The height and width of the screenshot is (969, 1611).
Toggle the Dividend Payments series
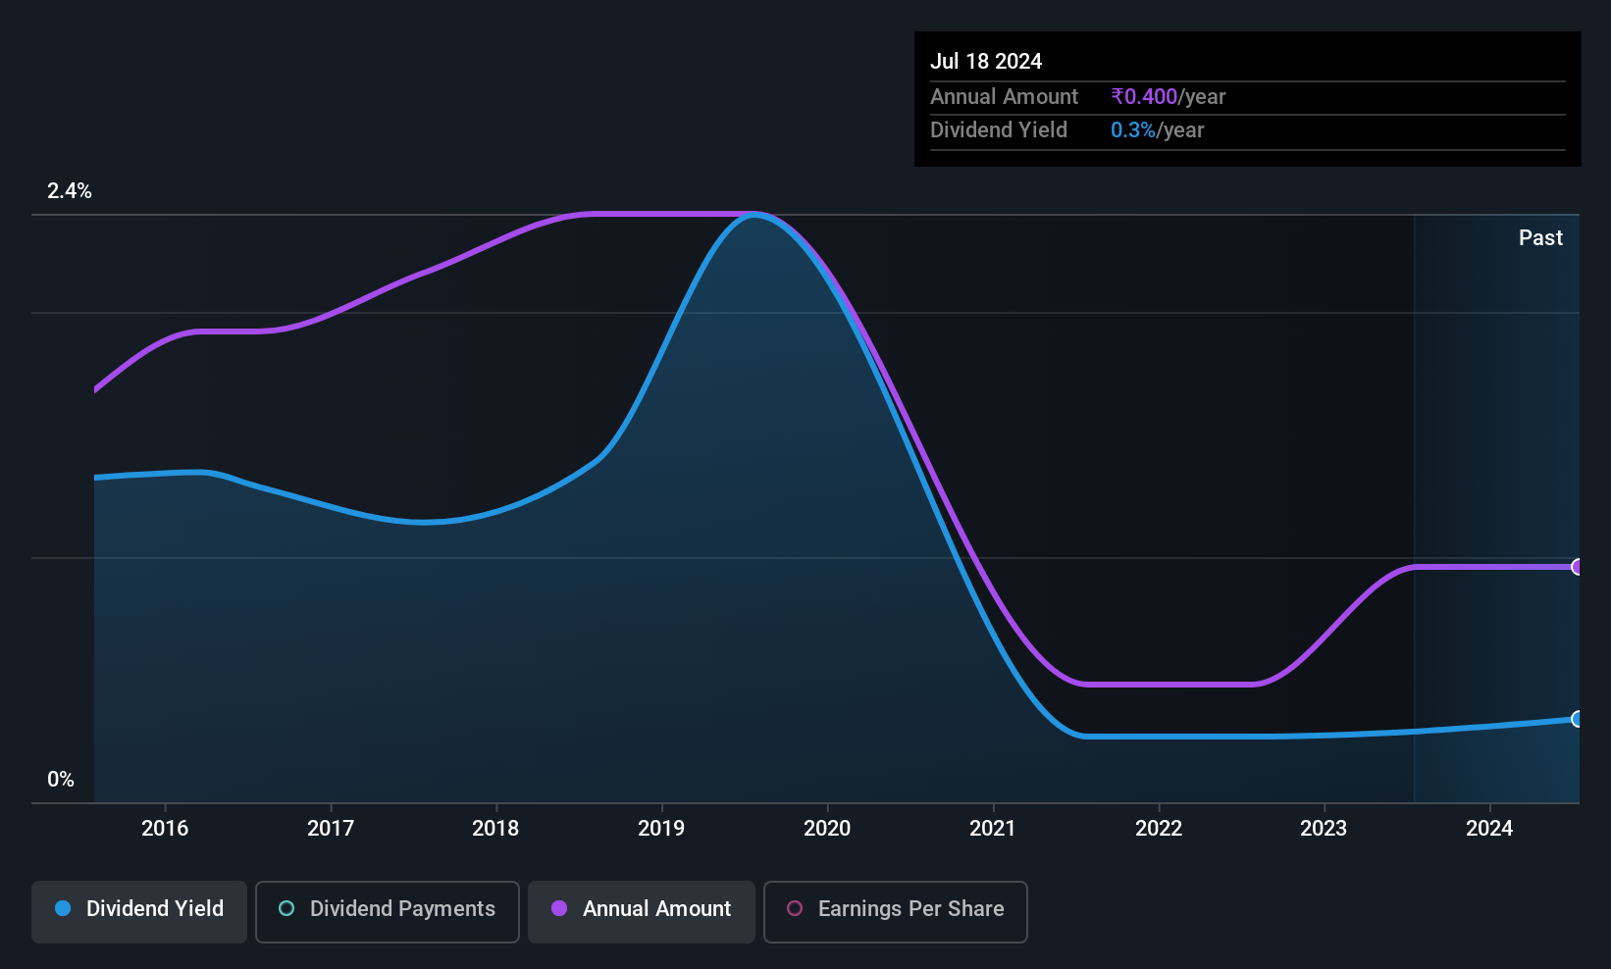(388, 911)
